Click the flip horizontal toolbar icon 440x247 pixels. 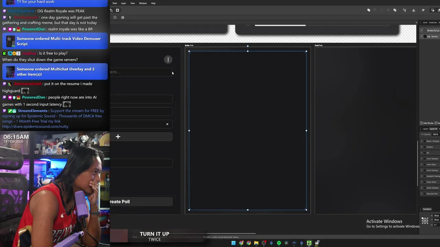(x=414, y=10)
